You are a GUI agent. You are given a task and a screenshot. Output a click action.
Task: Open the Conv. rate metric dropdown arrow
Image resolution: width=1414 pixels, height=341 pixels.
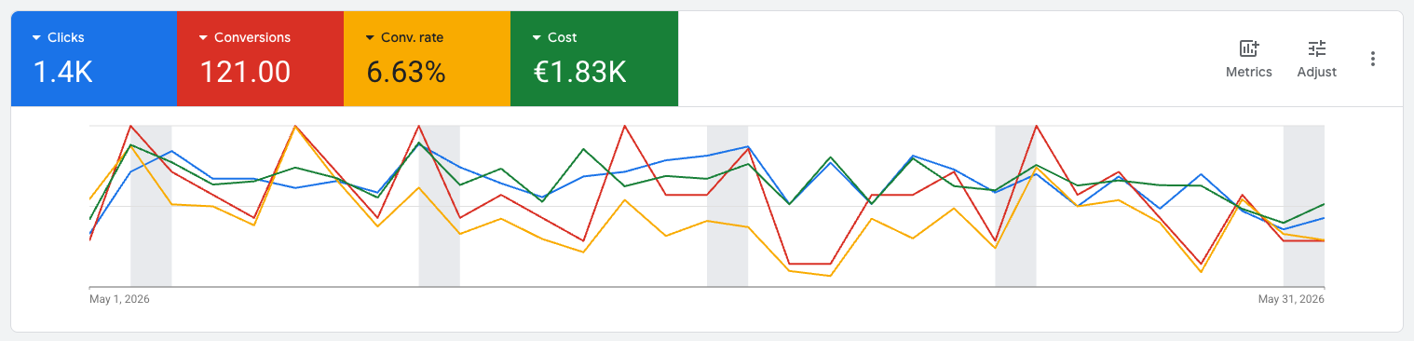click(x=370, y=38)
